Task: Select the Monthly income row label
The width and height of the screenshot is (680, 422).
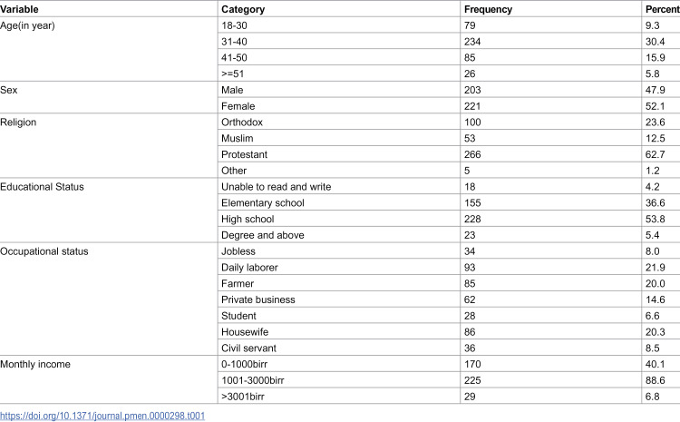Action: [35, 364]
